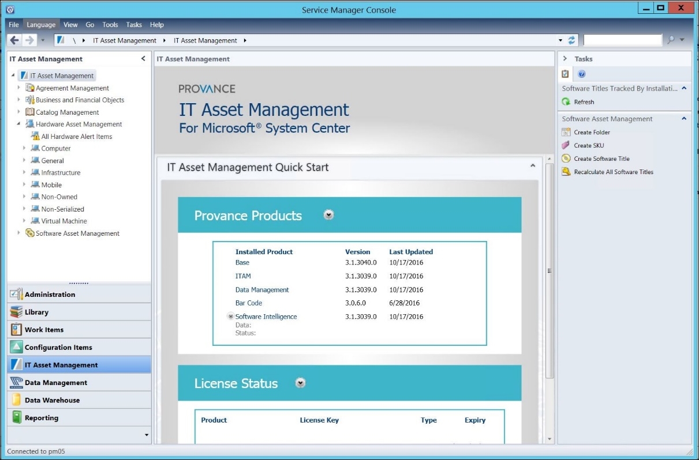Open the Tasks menu
Viewport: 699px width, 460px height.
point(134,25)
